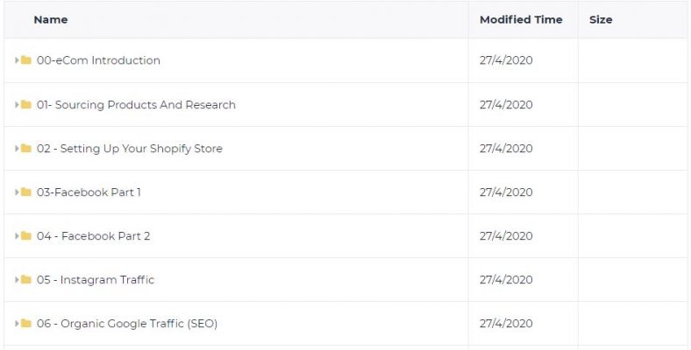Expand the 03-Facebook Part 1 disclosure triangle
This screenshot has height=350, width=691.
click(x=17, y=192)
